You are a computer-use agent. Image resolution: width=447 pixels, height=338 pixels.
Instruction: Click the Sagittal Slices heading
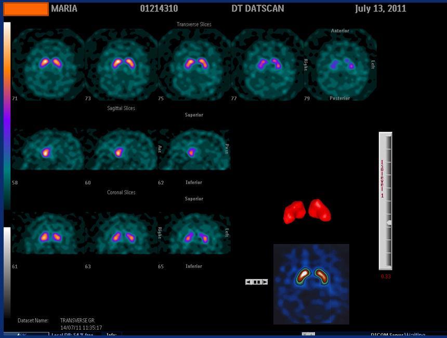121,108
